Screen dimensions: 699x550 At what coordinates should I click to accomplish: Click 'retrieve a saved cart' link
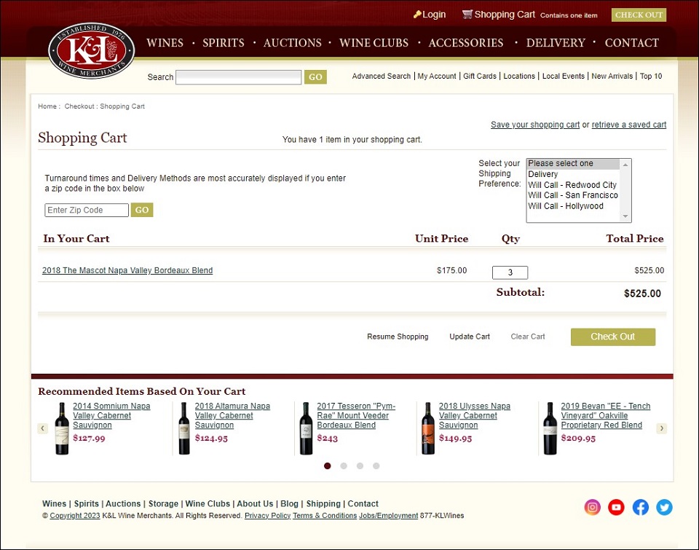628,125
